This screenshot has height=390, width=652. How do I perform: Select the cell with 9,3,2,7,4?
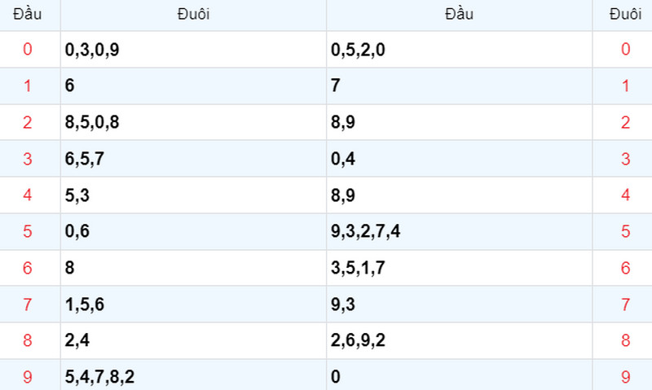click(459, 231)
